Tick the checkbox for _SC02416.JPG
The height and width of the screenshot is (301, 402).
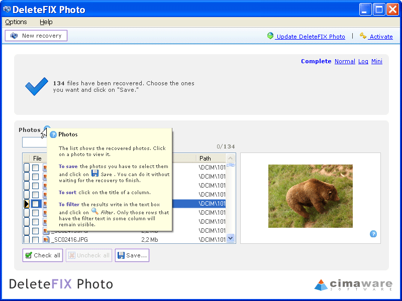pos(35,240)
